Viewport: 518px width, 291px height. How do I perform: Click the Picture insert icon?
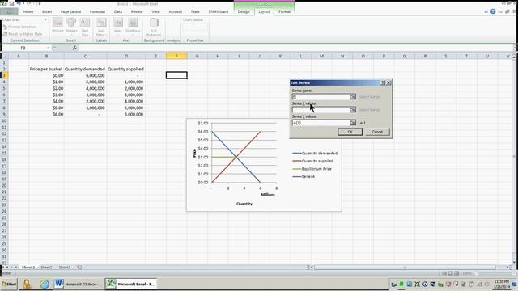point(57,25)
